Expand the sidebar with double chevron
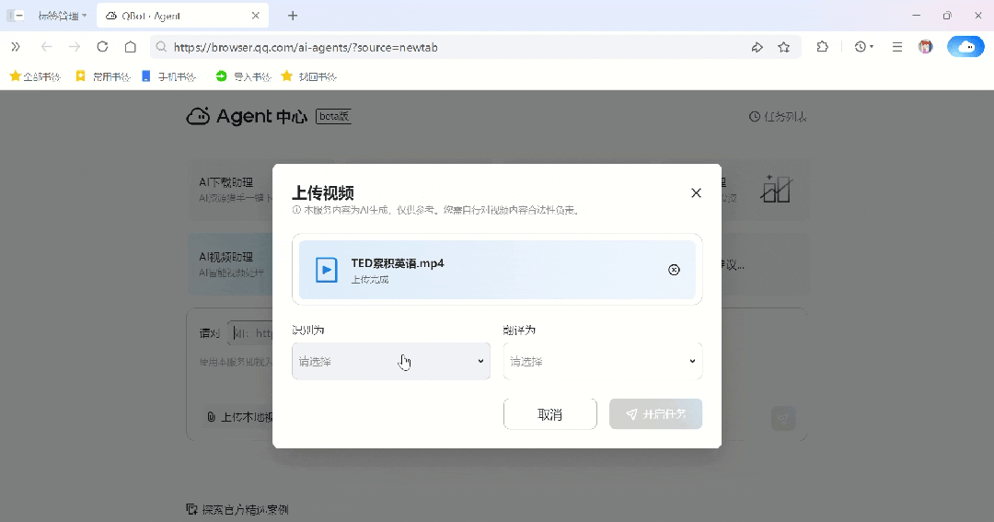994x522 pixels. (16, 47)
